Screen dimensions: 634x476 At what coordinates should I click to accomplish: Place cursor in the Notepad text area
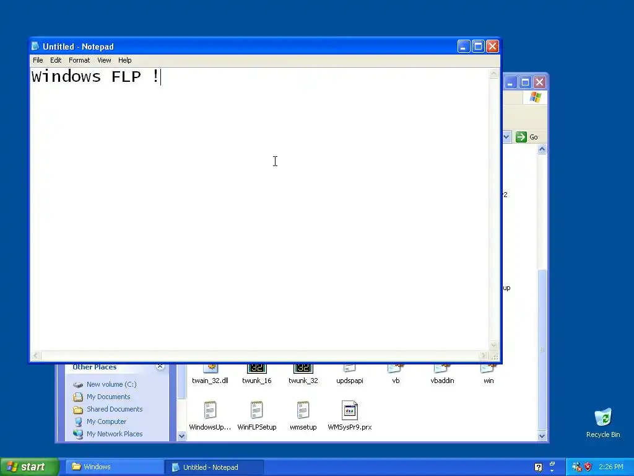[259, 209]
